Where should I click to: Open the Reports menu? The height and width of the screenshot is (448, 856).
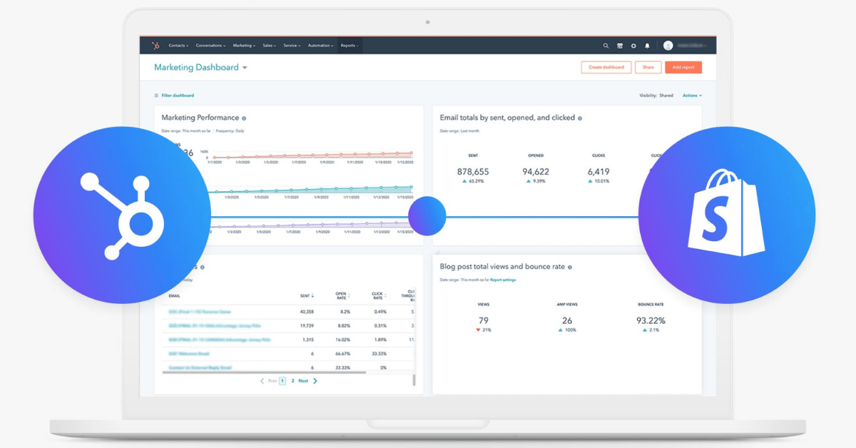(x=349, y=46)
